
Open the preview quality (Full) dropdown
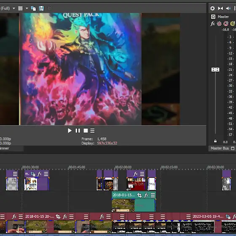13,8
